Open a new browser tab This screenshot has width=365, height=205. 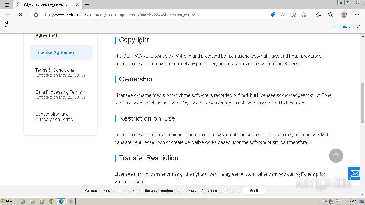[87, 5]
